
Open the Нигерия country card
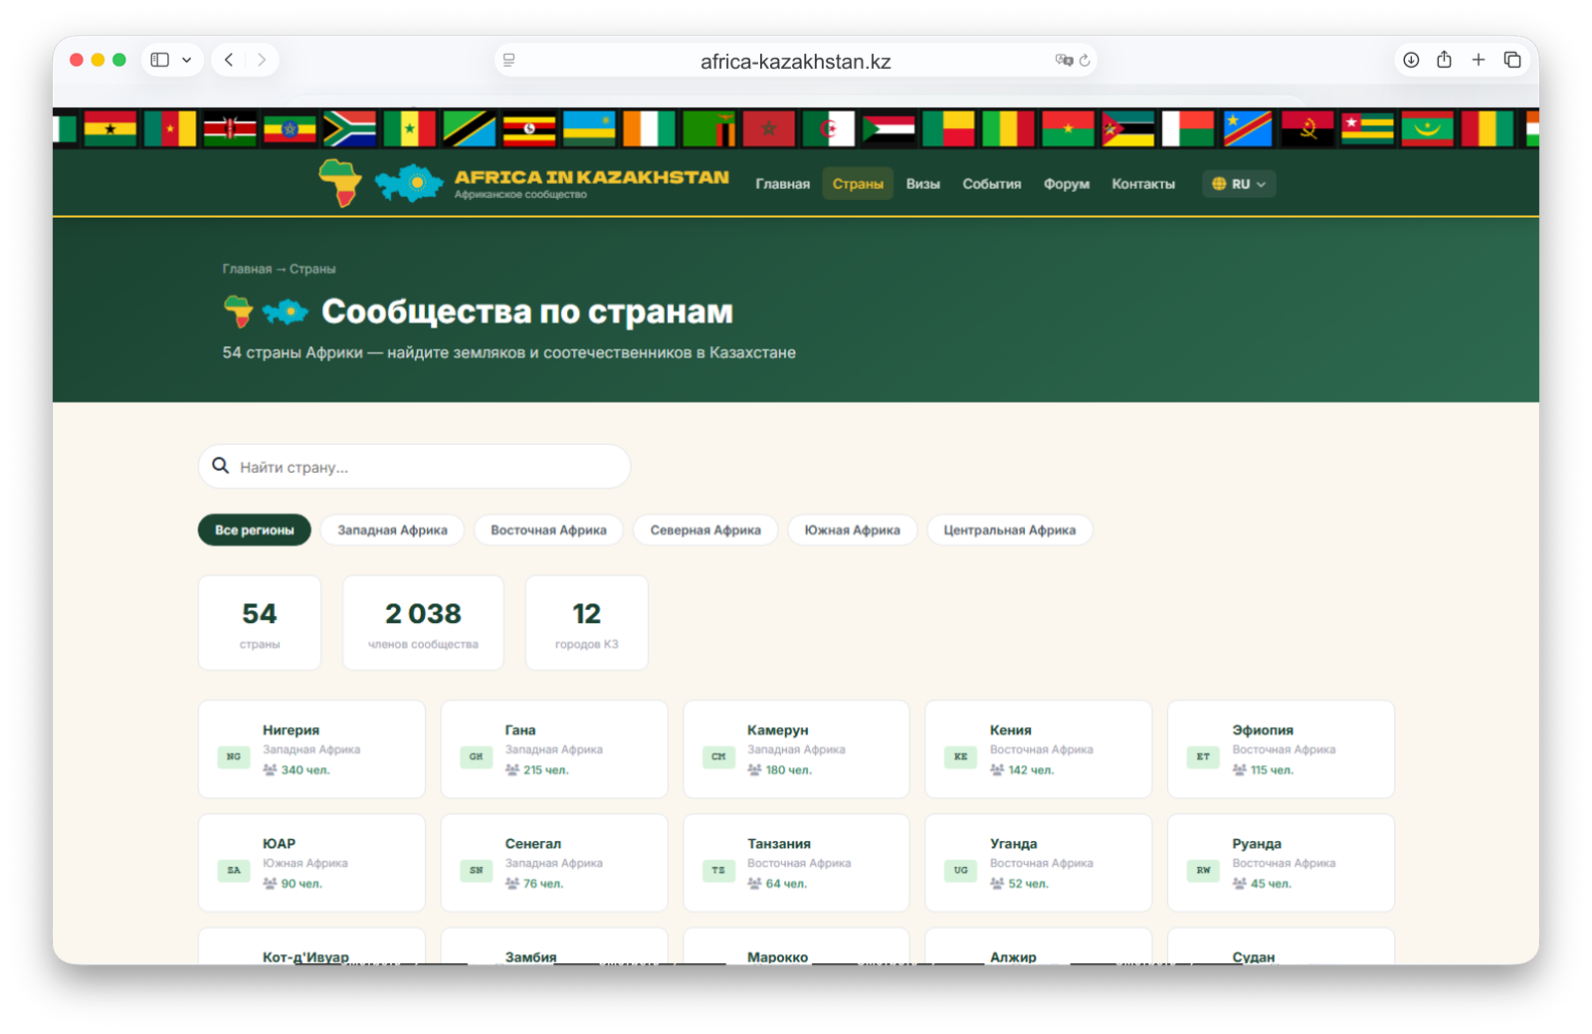tap(311, 749)
